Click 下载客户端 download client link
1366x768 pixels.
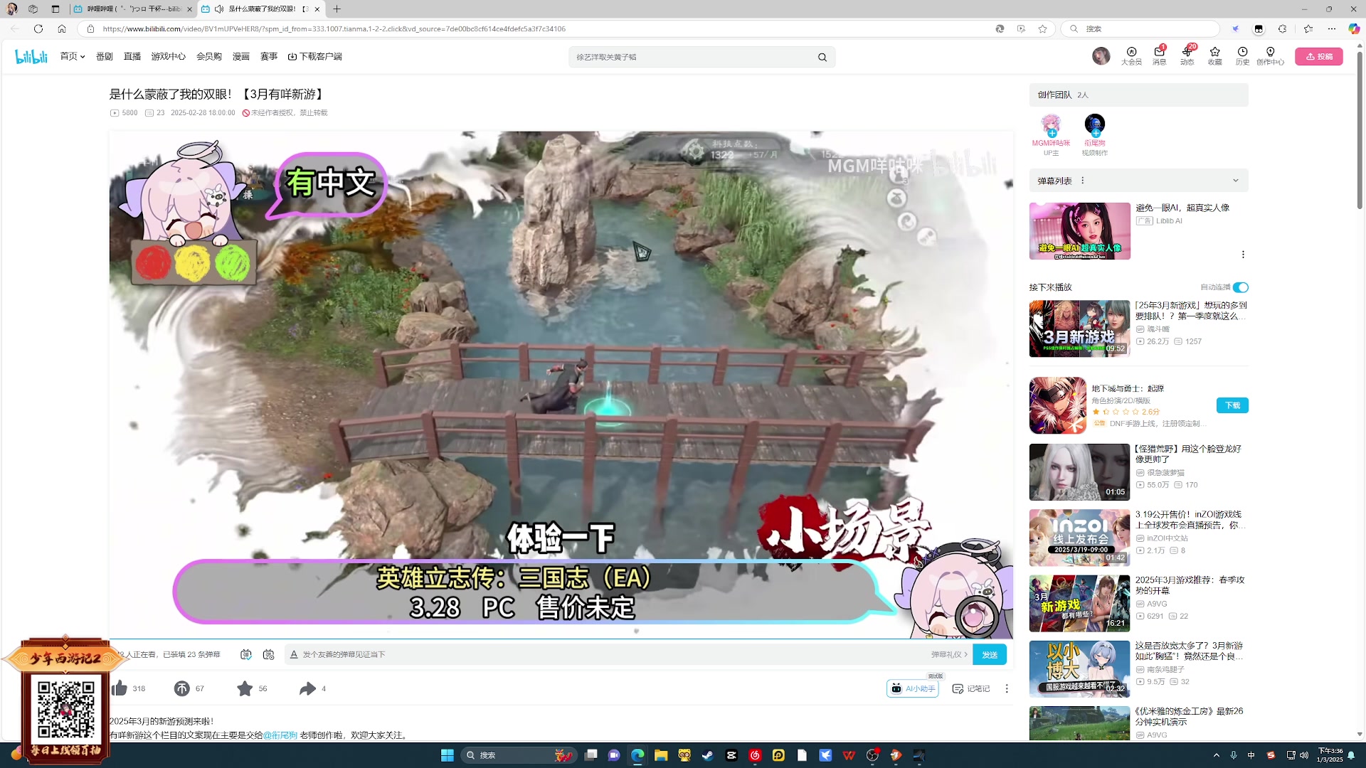click(x=314, y=56)
